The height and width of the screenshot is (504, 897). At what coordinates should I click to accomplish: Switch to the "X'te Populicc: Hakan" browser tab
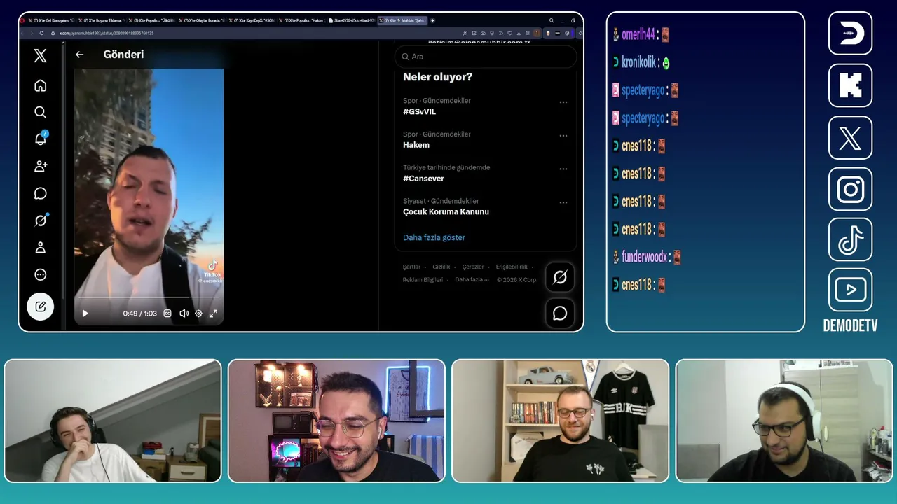(301, 21)
